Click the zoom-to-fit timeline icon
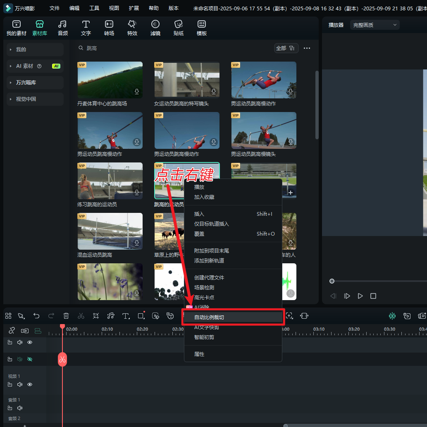Image resolution: width=427 pixels, height=427 pixels. pos(304,316)
